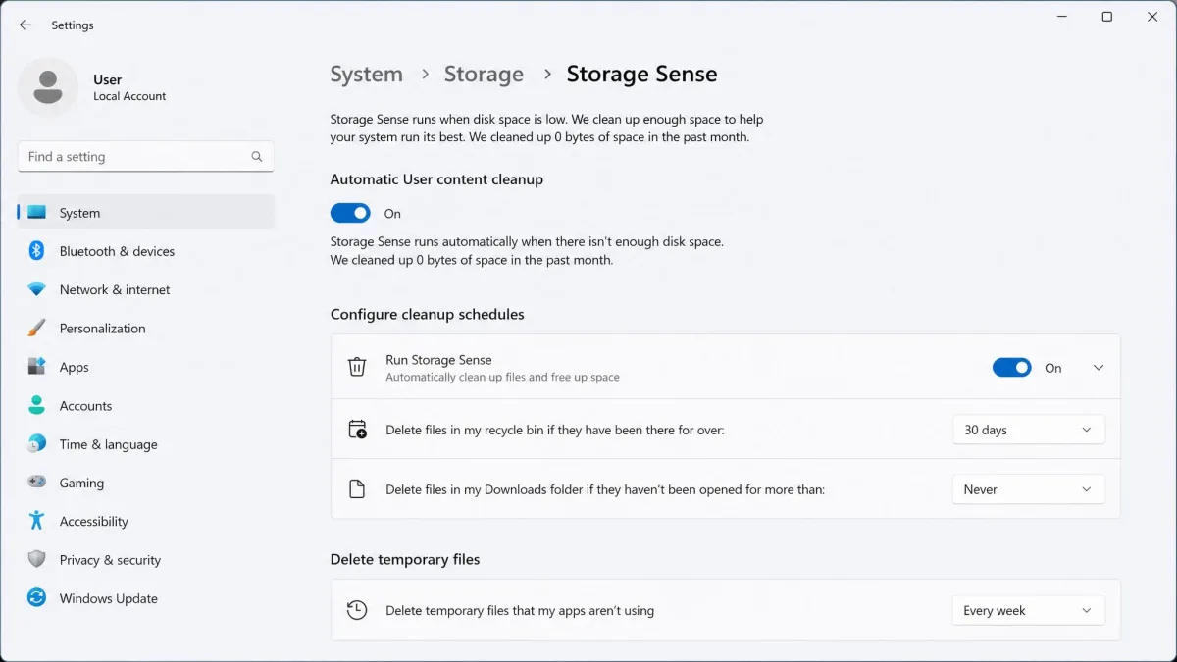Click the System monitor icon in sidebar
Viewport: 1177px width, 662px height.
(x=36, y=213)
